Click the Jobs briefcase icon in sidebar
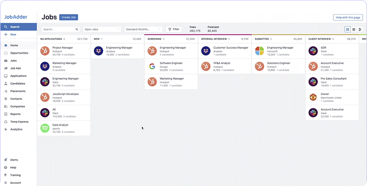This screenshot has height=186, width=367. coord(6,61)
